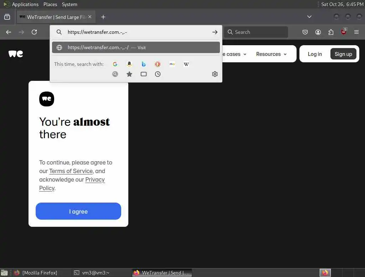This screenshot has height=277, width=365.
Task: Click the urlbar magnifier icon
Action: tap(59, 32)
